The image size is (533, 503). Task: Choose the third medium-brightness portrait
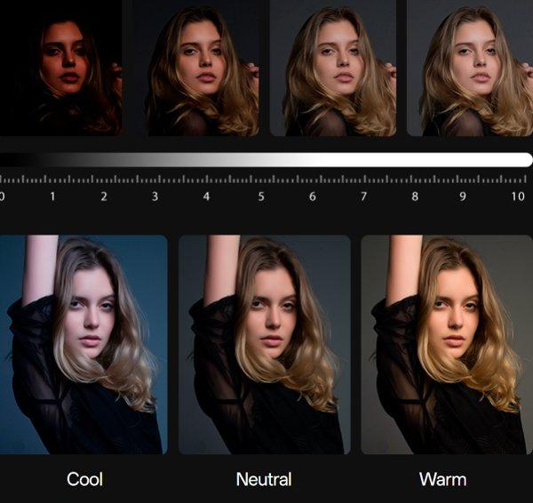[x=333, y=68]
